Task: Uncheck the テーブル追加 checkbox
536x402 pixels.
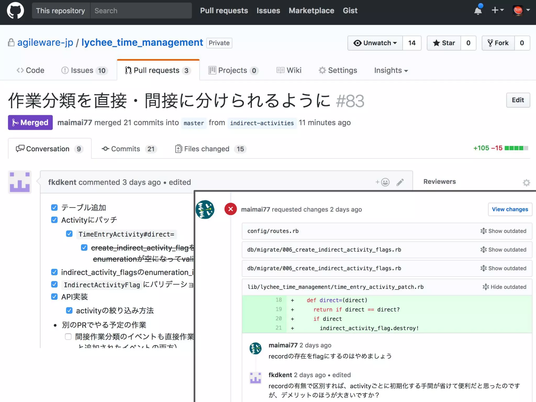Action: pyautogui.click(x=54, y=208)
